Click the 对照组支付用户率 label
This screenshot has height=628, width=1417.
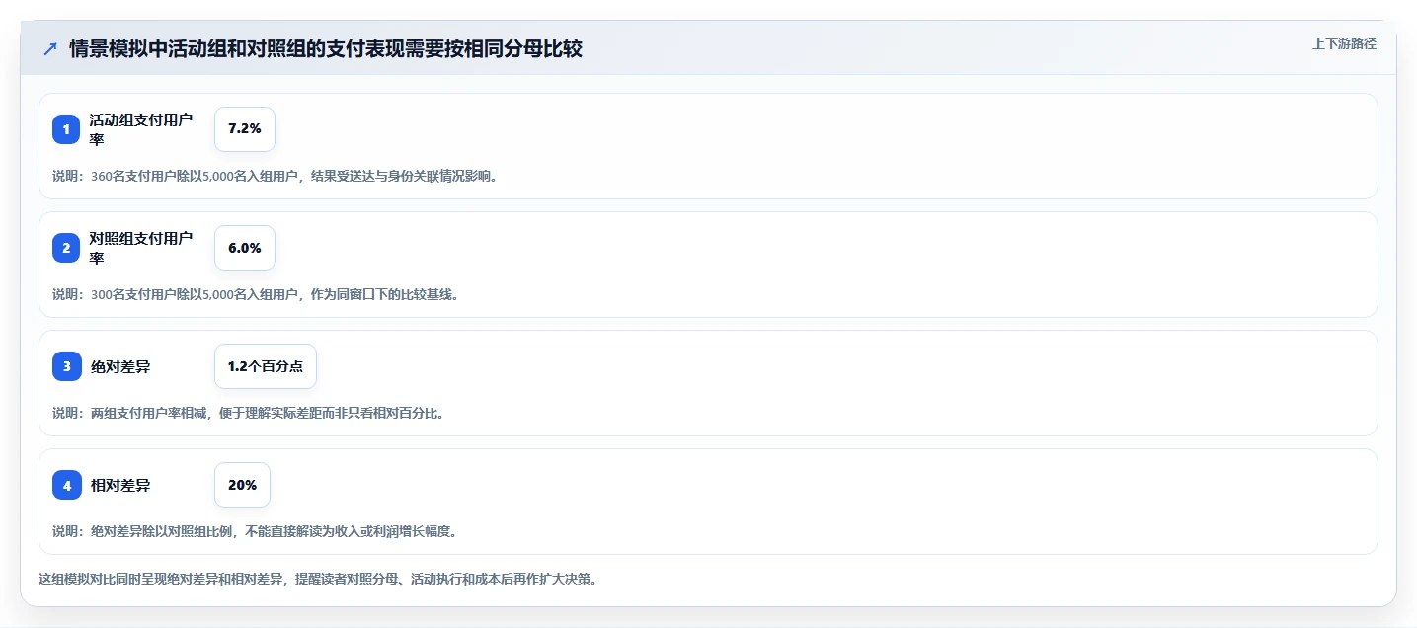pyautogui.click(x=140, y=248)
